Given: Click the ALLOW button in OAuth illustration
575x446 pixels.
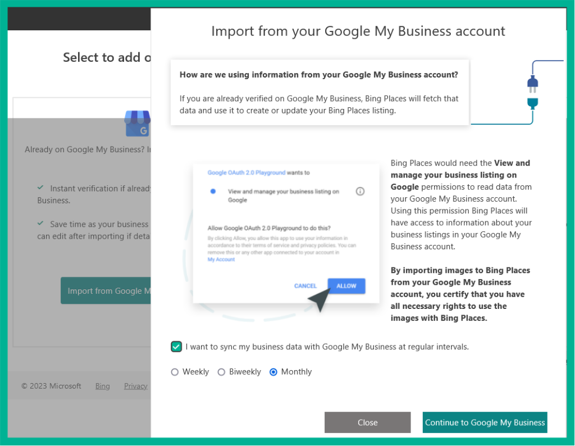Looking at the screenshot, I should click(x=346, y=286).
